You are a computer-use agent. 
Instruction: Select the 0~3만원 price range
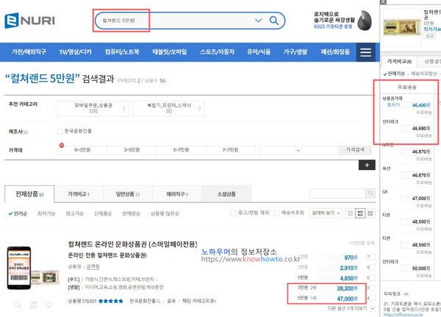82,150
